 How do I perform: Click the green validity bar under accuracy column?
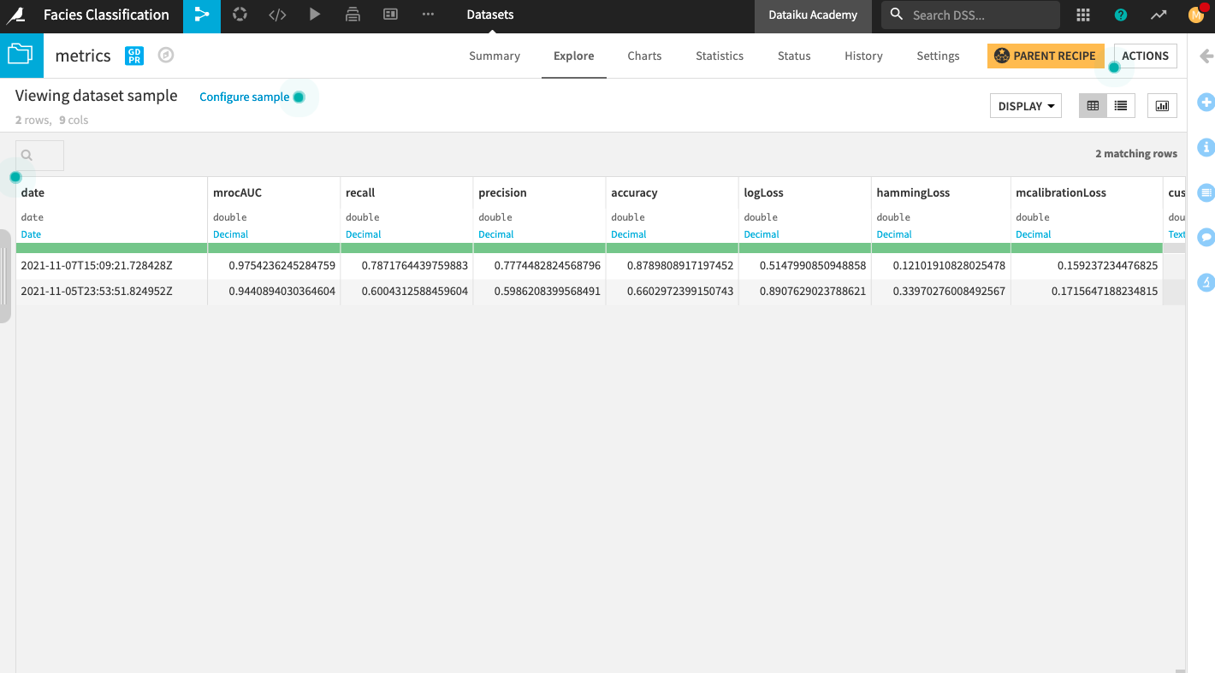[672, 248]
